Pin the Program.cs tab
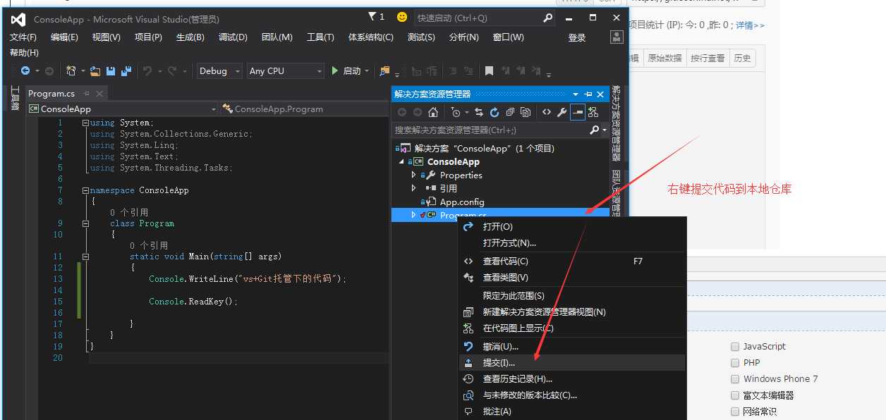Viewport: 886px width, 420px height. point(87,93)
